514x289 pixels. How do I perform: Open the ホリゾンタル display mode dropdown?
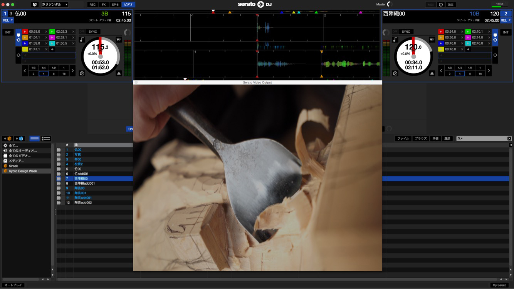(x=54, y=5)
